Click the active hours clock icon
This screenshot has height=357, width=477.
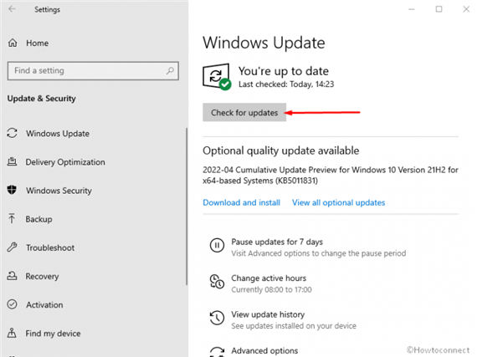pos(217,282)
